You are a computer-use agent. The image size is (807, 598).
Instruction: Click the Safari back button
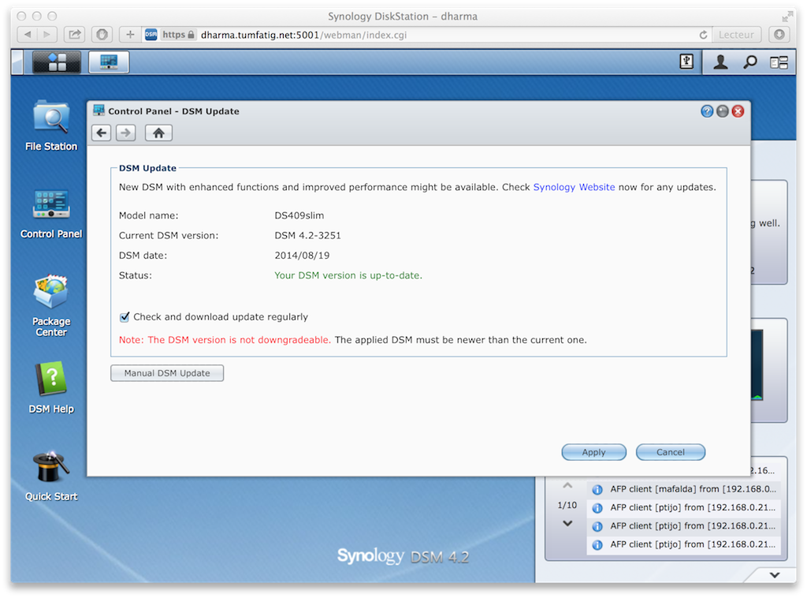point(28,35)
